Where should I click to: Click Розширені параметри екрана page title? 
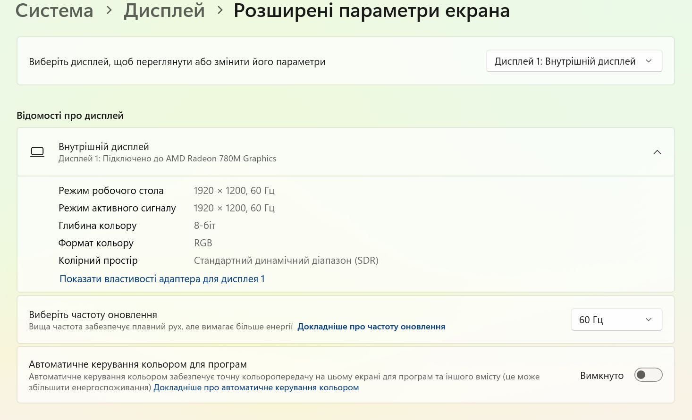point(371,11)
